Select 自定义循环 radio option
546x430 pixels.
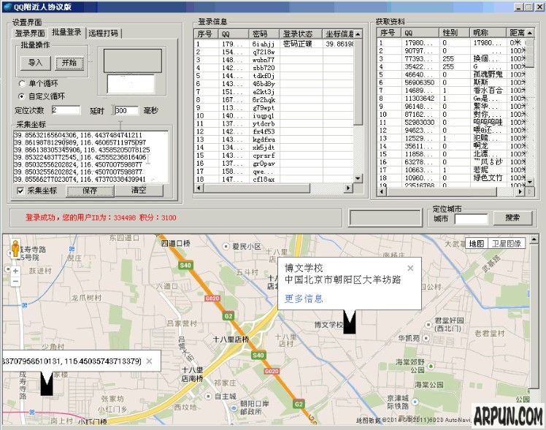[22, 96]
